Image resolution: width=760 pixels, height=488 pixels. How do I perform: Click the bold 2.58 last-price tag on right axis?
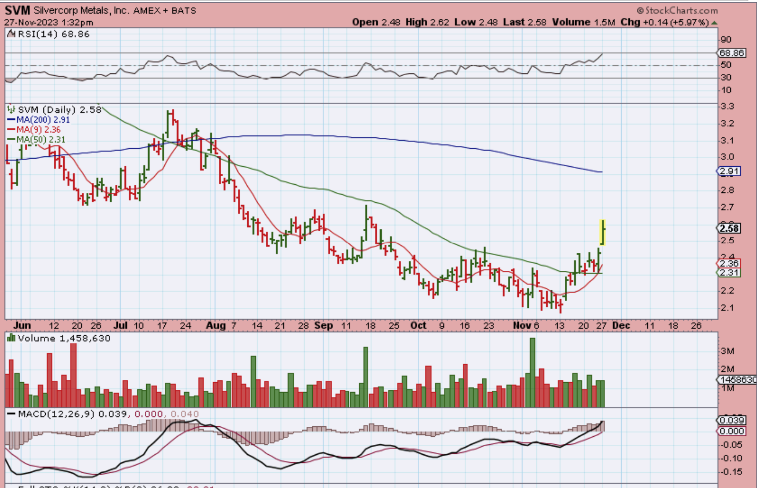(x=729, y=228)
